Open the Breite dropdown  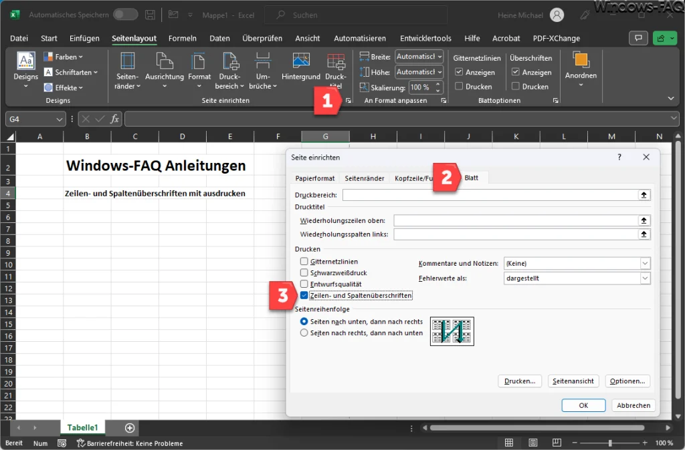[439, 57]
